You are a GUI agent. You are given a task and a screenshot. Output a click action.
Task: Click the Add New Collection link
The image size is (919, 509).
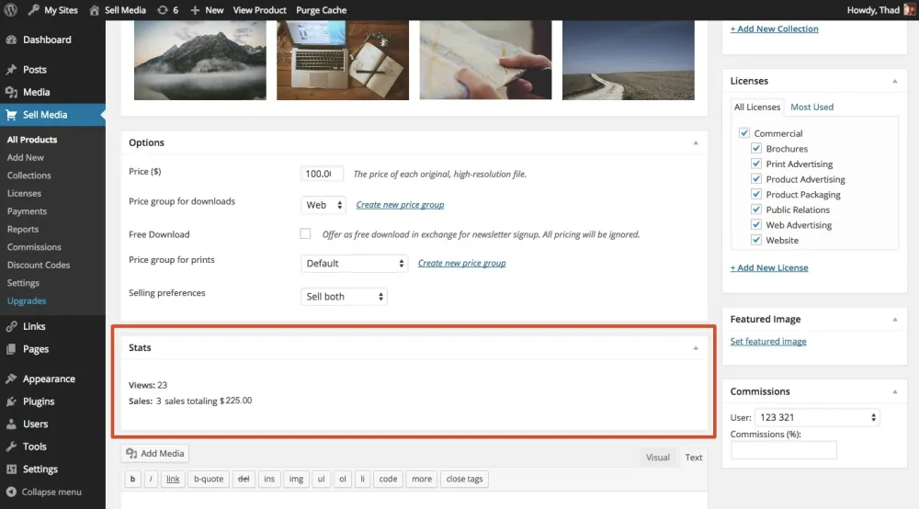774,28
